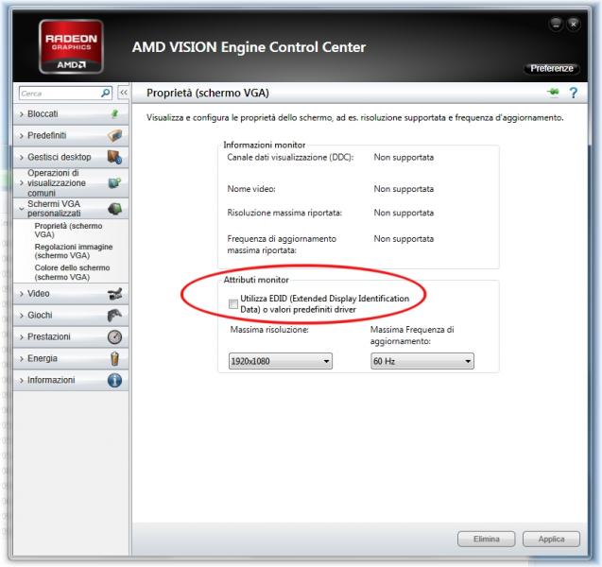Select Regolazioni immagine (schermo VGA)
The image size is (602, 567).
[x=70, y=250]
